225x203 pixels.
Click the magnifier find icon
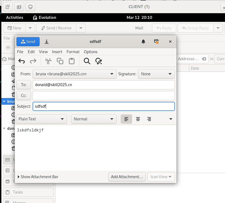[87, 61]
